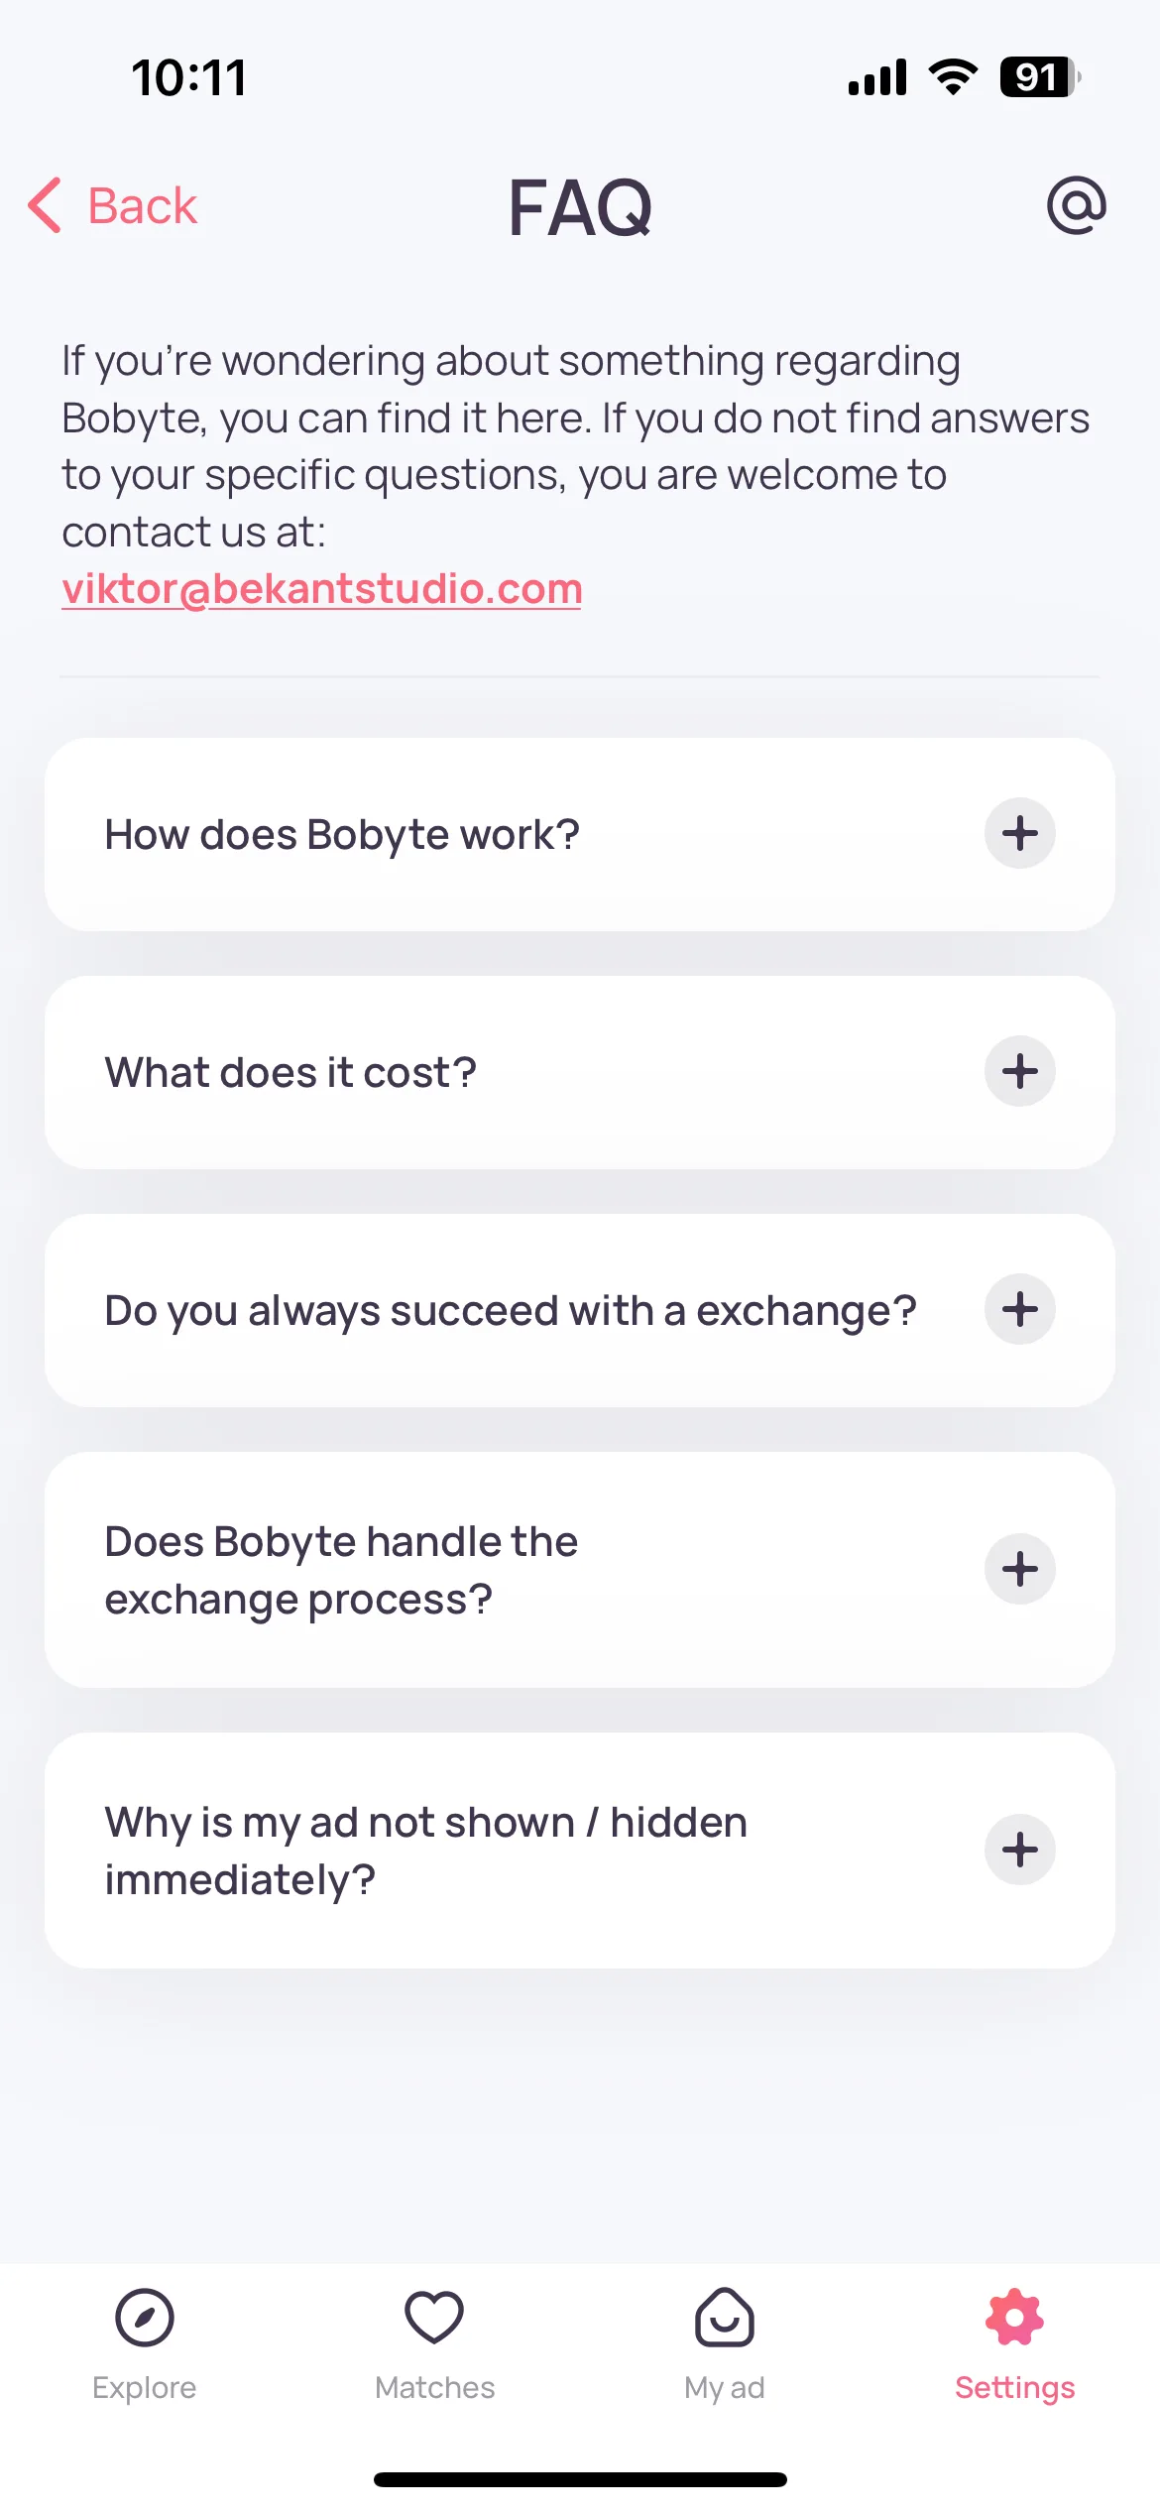
Task: Tap the Wi-Fi status icon
Action: [x=953, y=77]
